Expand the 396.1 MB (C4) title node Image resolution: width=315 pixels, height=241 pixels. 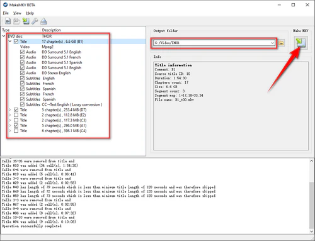[x=10, y=131]
